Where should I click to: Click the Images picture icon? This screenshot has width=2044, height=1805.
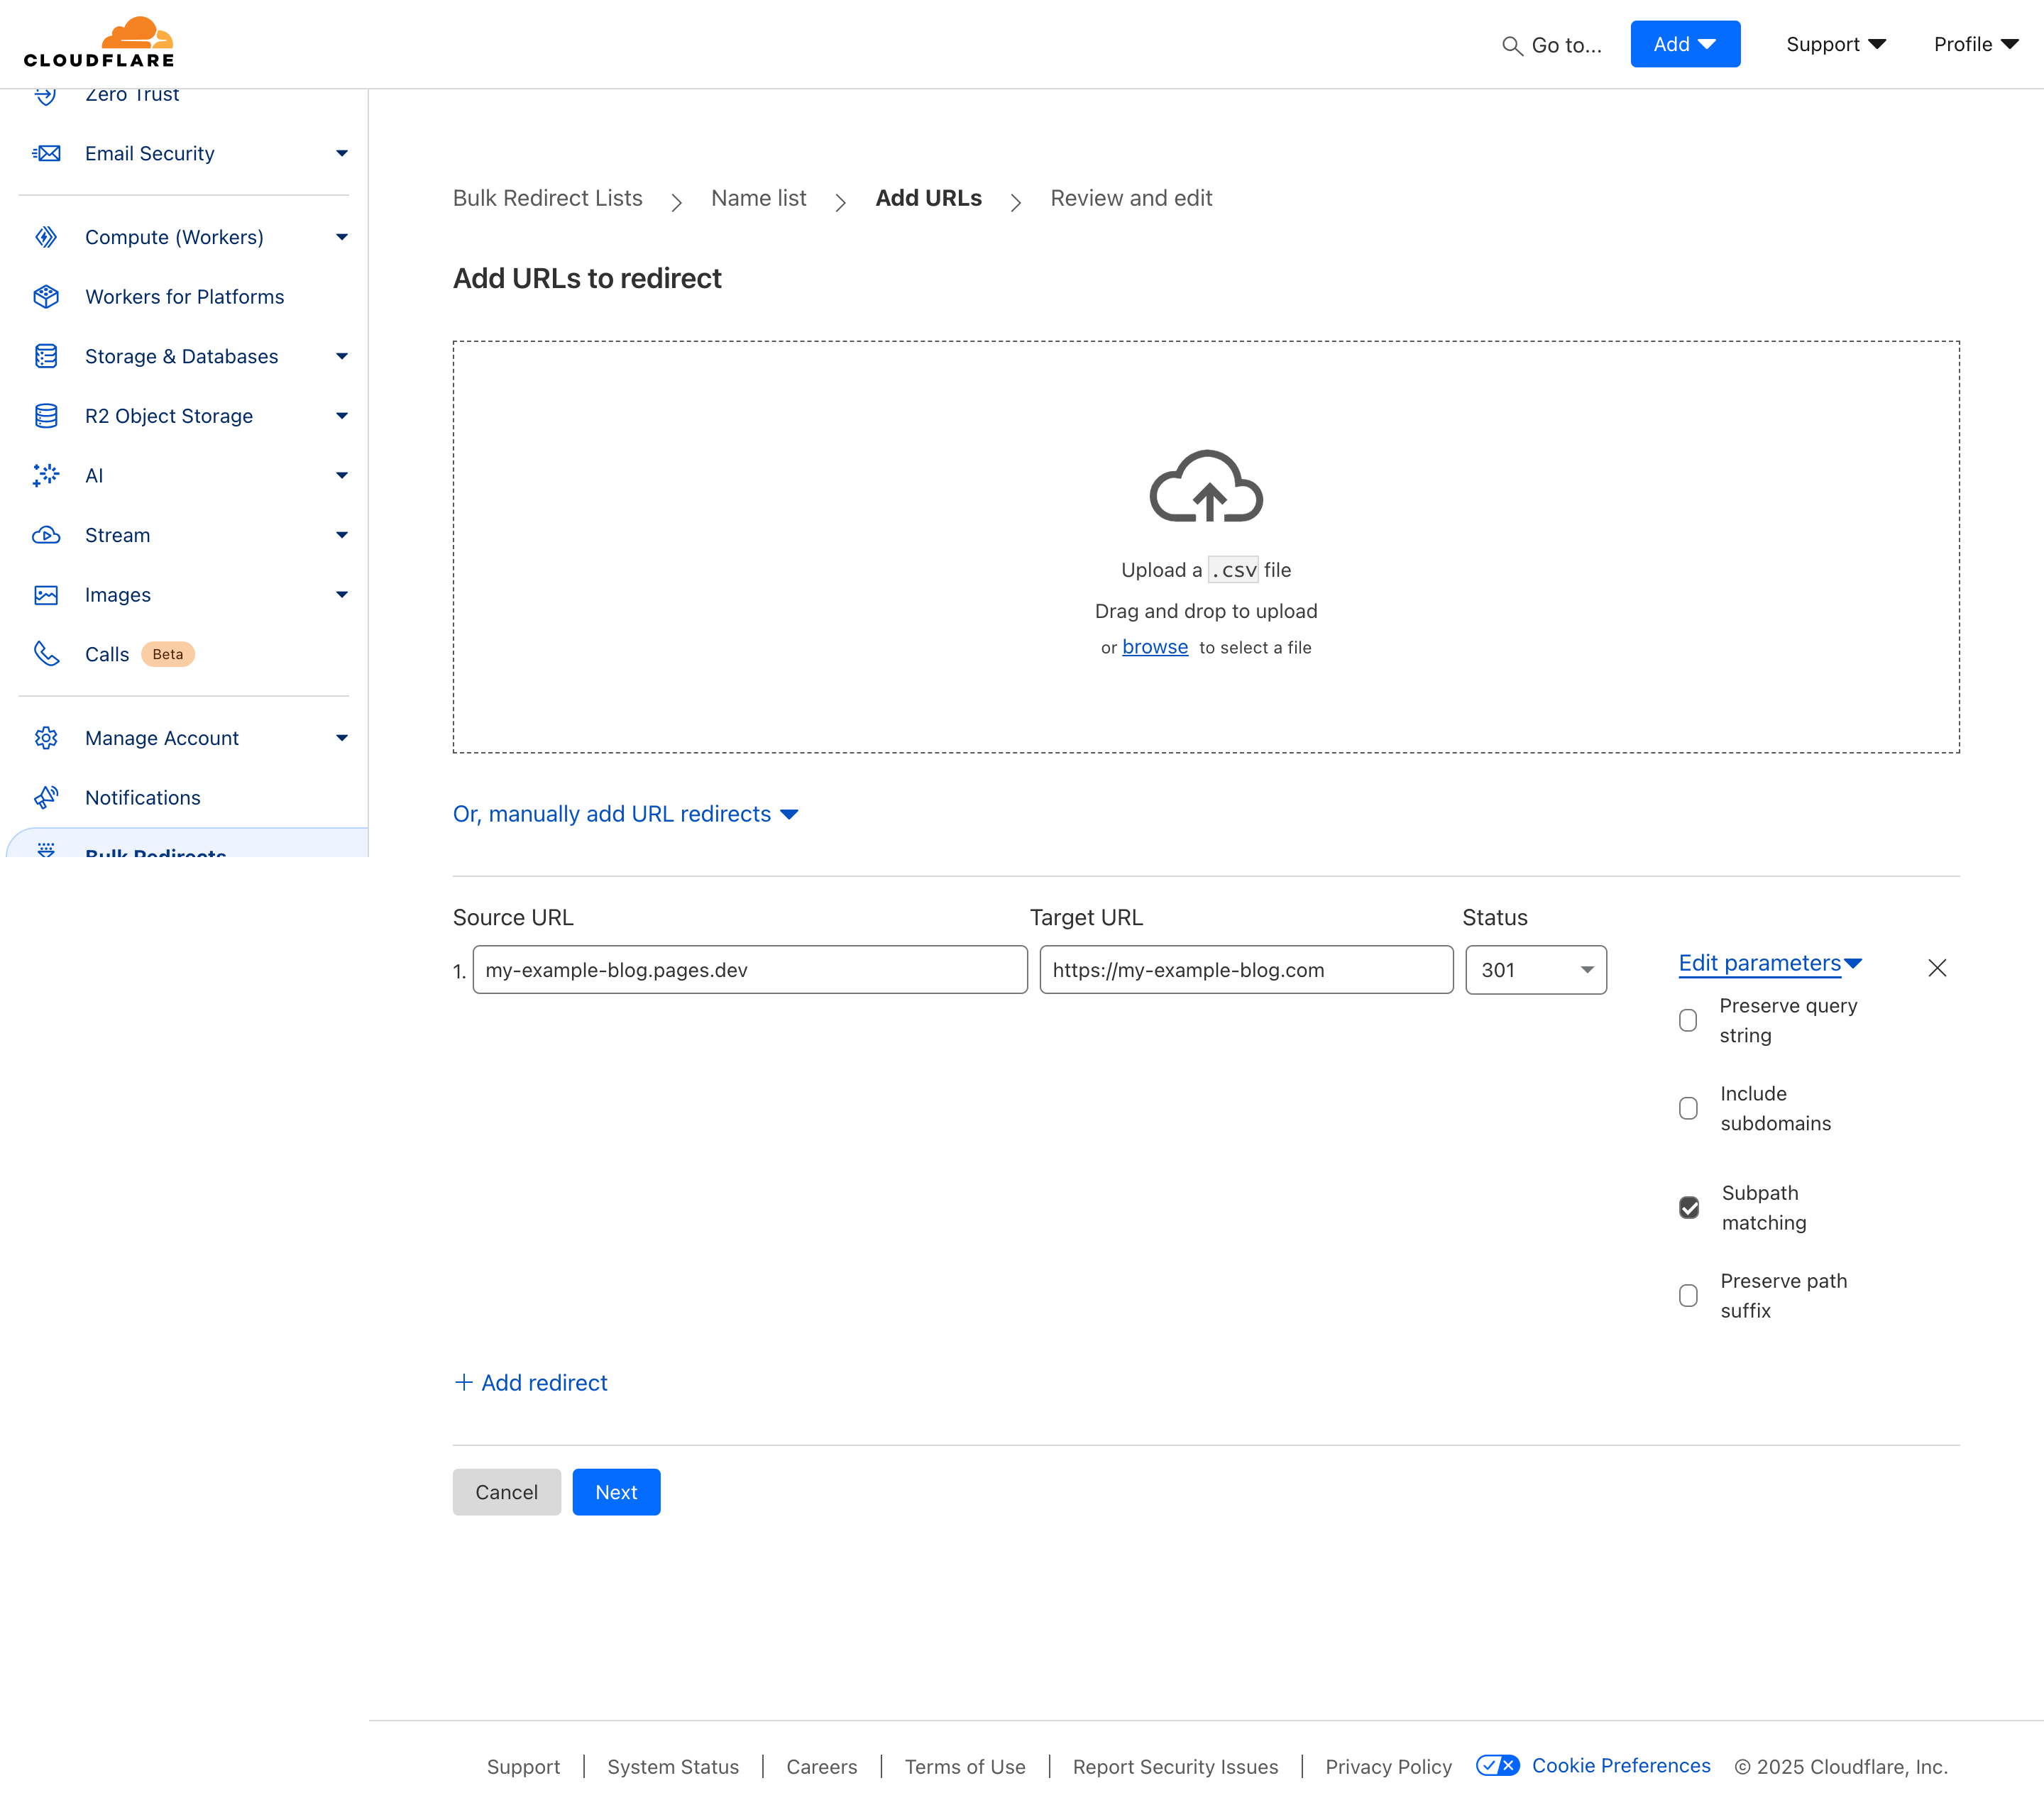point(46,595)
